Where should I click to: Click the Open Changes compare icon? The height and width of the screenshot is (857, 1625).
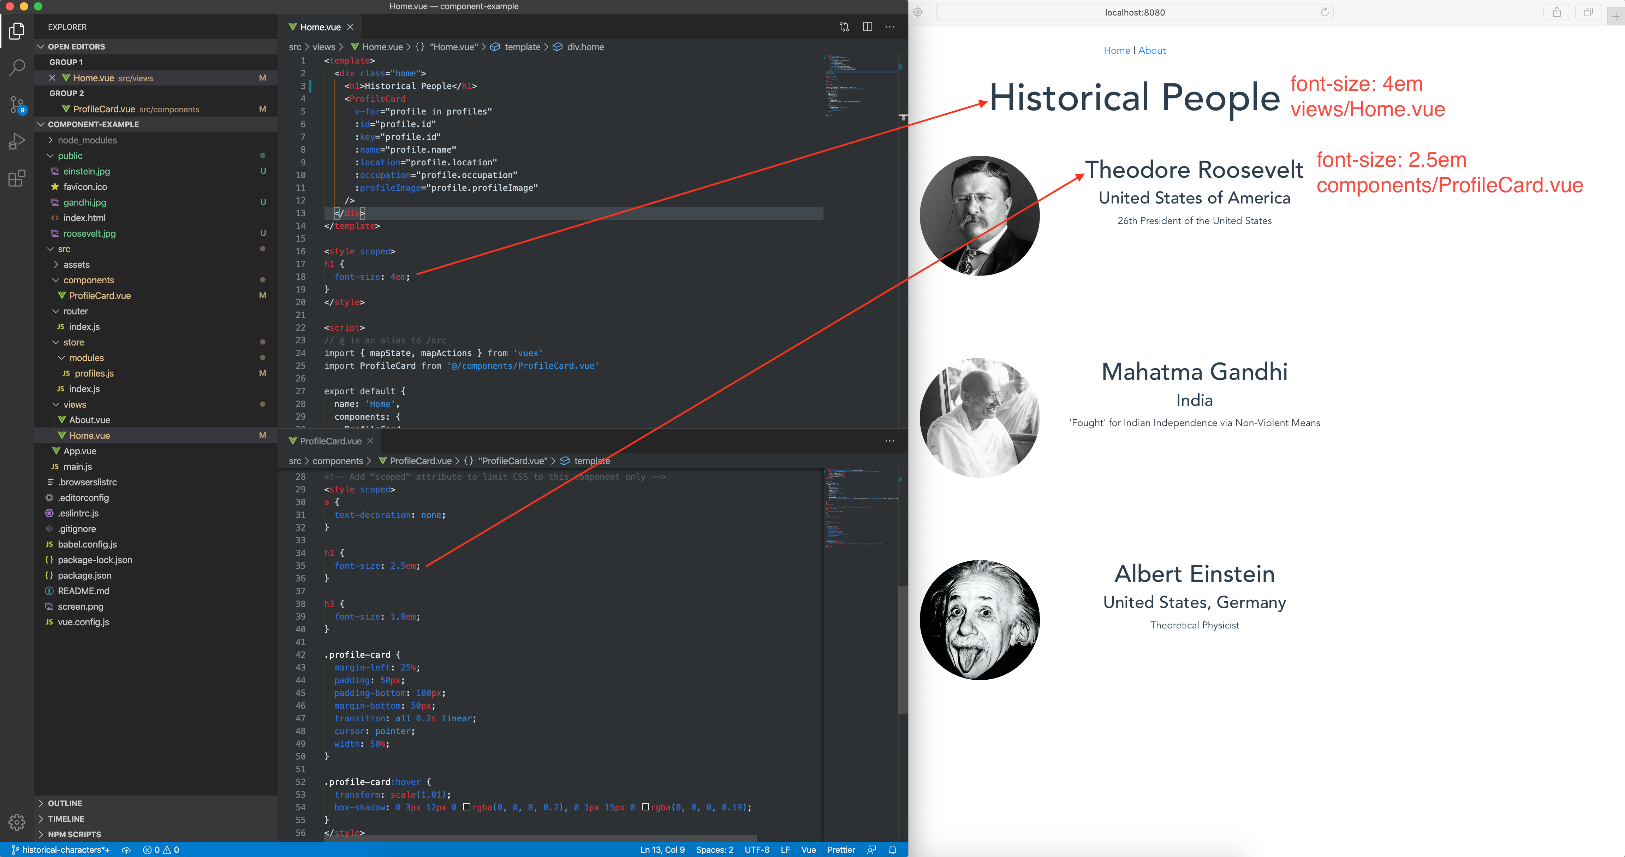pyautogui.click(x=844, y=27)
